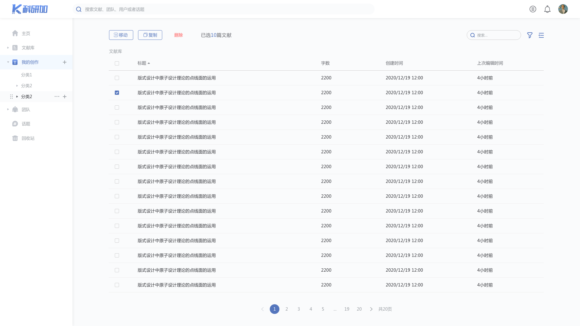Click the trash icon beside 回收站
The image size is (580, 326).
click(x=15, y=138)
